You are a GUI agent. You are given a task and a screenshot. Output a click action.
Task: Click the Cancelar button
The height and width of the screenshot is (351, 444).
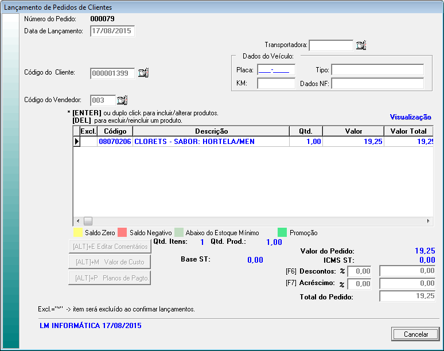[x=416, y=334]
